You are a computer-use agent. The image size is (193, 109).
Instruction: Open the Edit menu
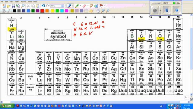tap(6, 2)
